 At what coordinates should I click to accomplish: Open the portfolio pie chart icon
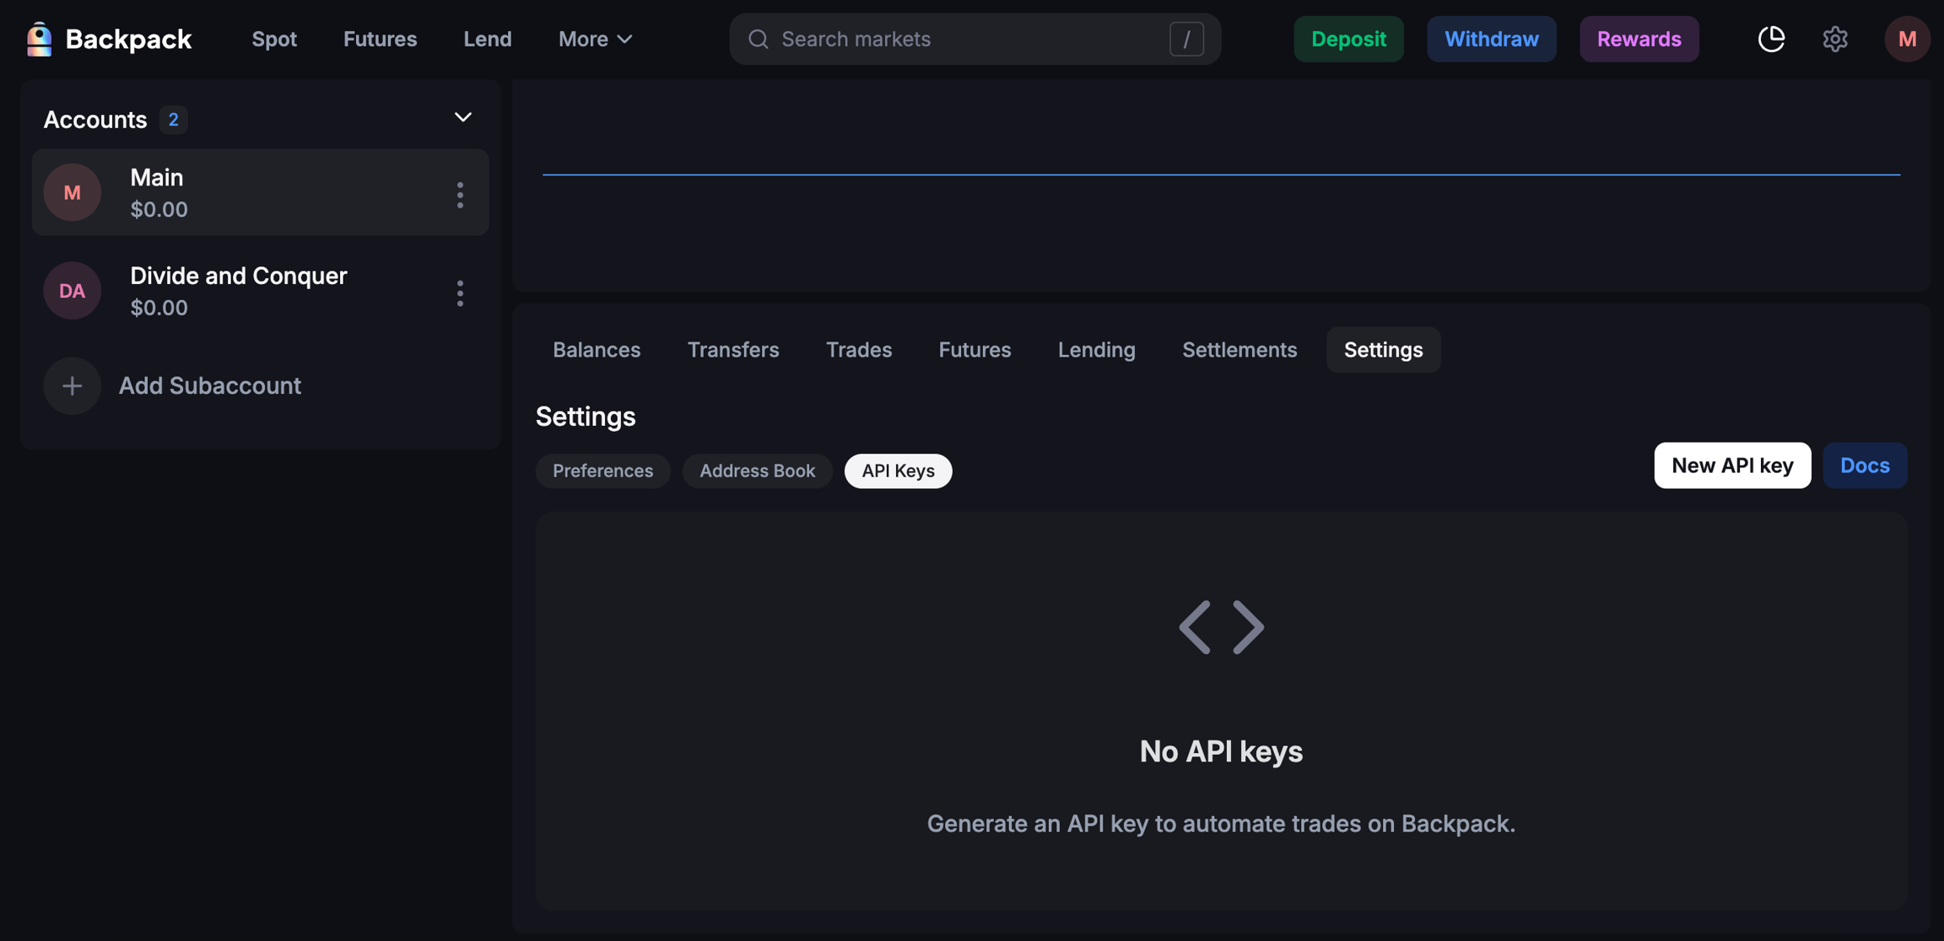click(x=1771, y=39)
